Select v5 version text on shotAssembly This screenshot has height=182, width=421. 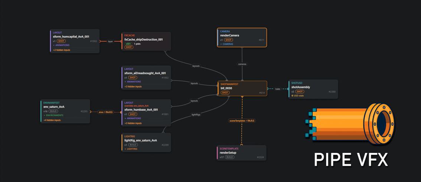(293, 91)
